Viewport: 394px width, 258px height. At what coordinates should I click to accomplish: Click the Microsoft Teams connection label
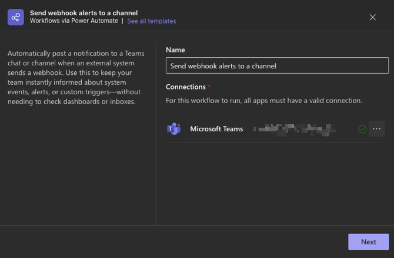216,129
